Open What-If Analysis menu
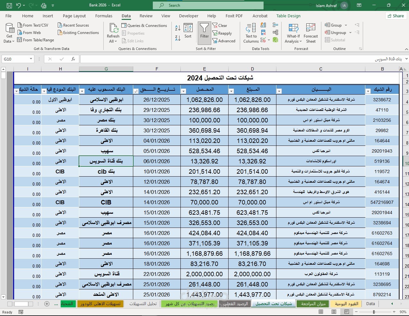The image size is (409, 316). [293, 33]
